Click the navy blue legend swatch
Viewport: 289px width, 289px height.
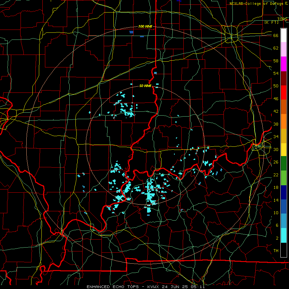(x=284, y=192)
